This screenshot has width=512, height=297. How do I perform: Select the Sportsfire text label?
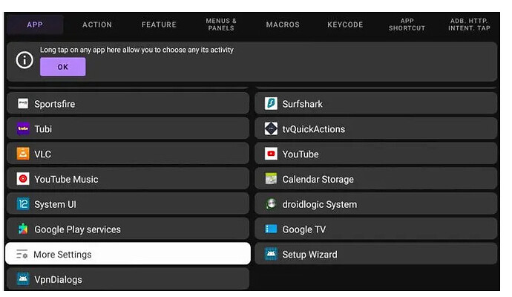pos(54,104)
